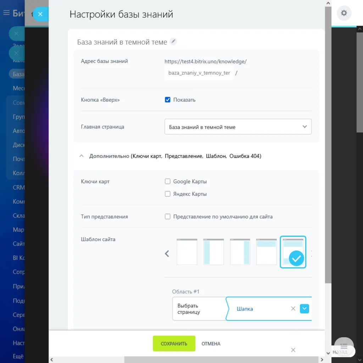Enable the Яндекс Карты checkbox
This screenshot has height=363, width=363.
tap(168, 194)
